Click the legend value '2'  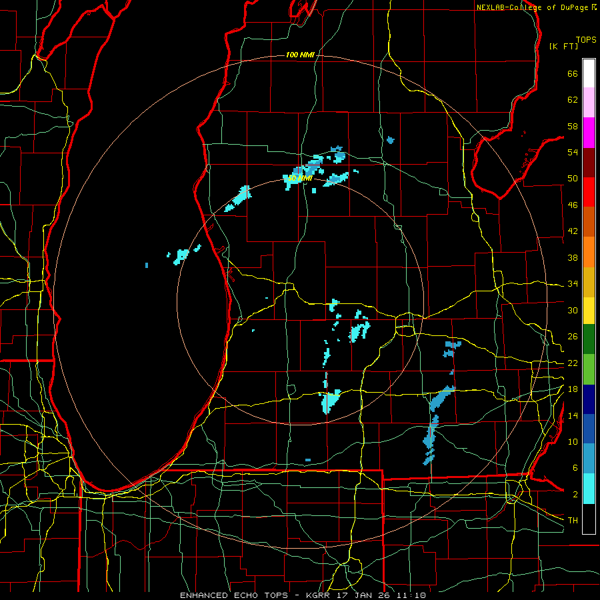click(x=575, y=495)
